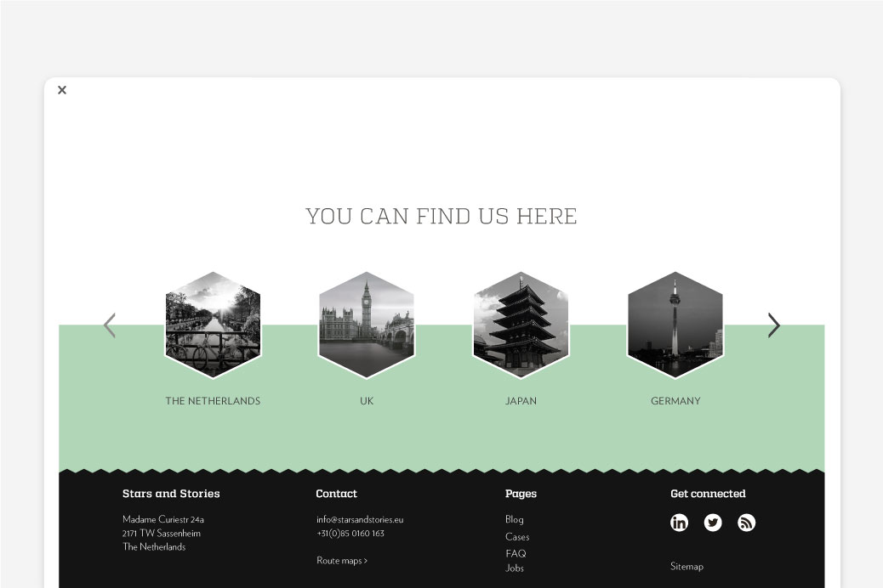Image resolution: width=883 pixels, height=588 pixels.
Task: Click the Route maps link
Action: click(342, 561)
